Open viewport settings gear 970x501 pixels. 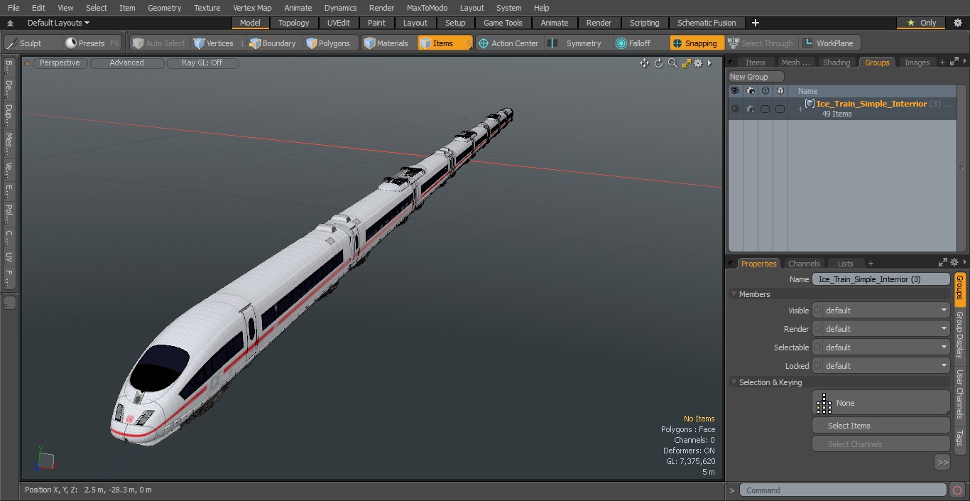click(698, 63)
